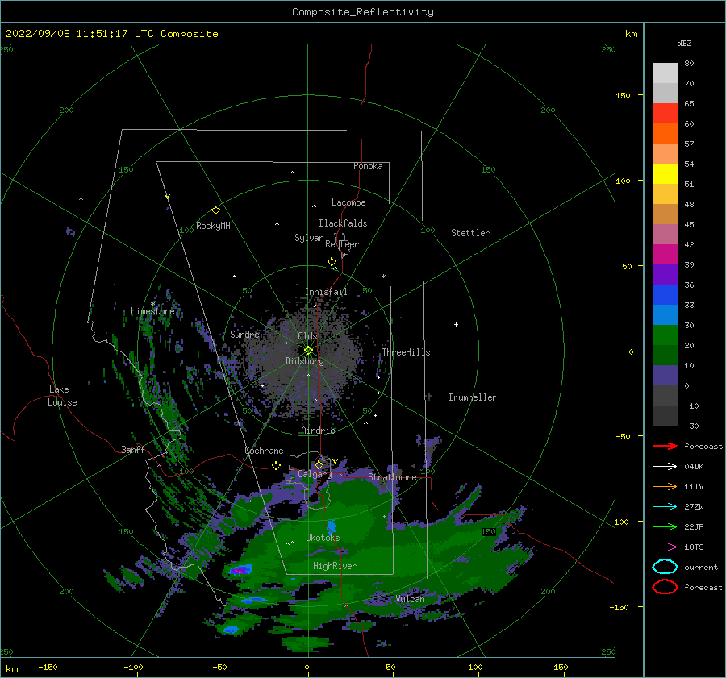Click the yellow diamond marker near RockyMH
The width and height of the screenshot is (726, 678).
click(x=215, y=210)
